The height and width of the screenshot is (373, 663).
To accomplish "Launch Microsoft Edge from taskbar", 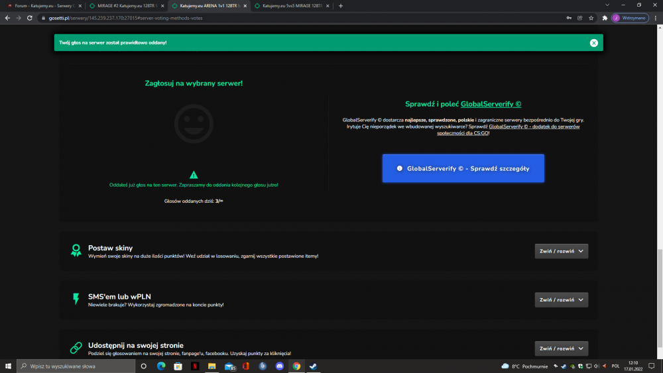I will pyautogui.click(x=161, y=366).
